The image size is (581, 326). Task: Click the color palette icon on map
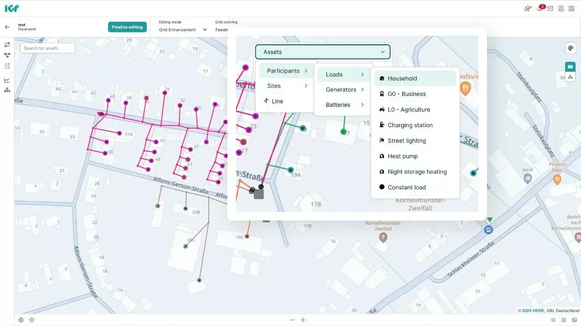pos(570,48)
